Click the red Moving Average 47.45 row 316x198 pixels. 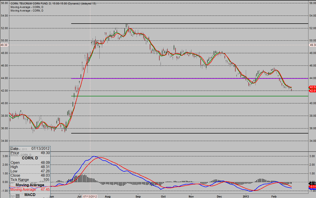[30, 189]
